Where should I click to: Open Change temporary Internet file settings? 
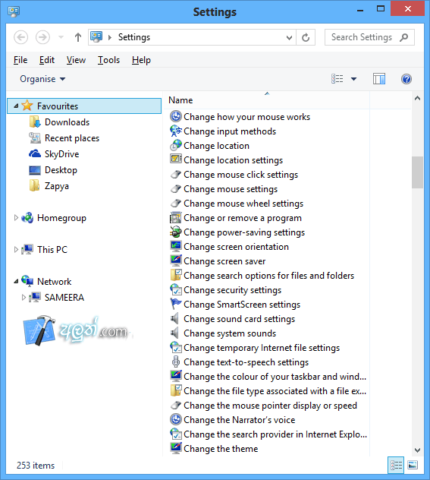262,348
